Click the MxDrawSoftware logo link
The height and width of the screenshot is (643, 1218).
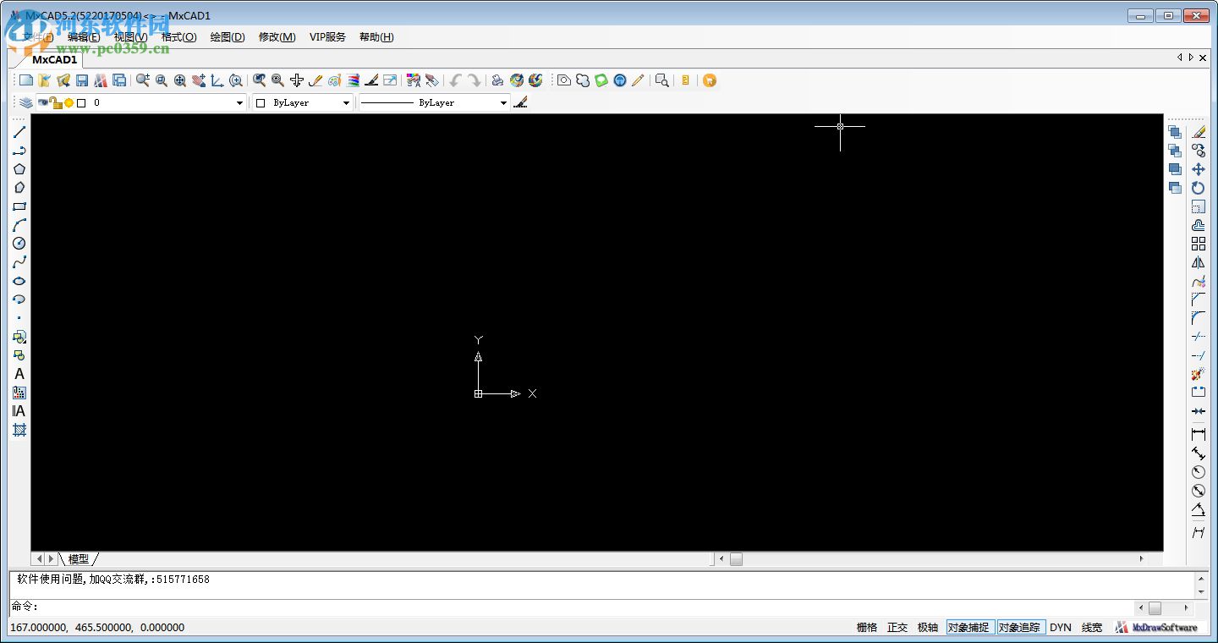[1156, 628]
